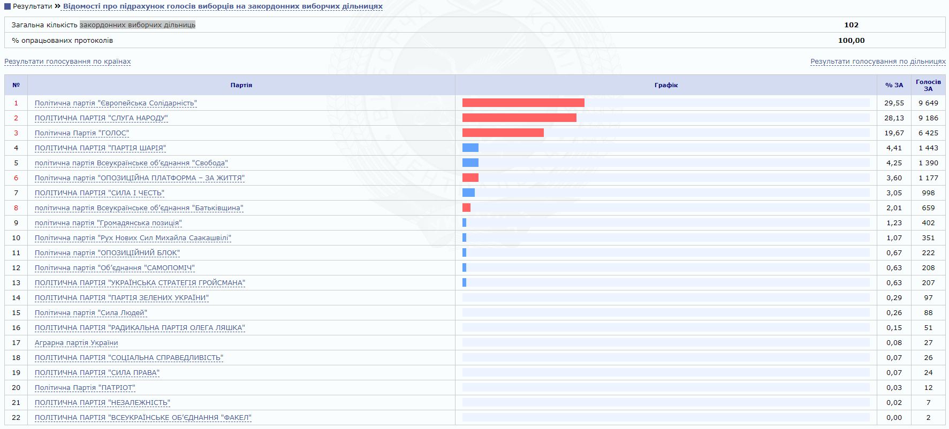Open the "Результати голосування по дільницях" link
949x429 pixels.
point(878,62)
